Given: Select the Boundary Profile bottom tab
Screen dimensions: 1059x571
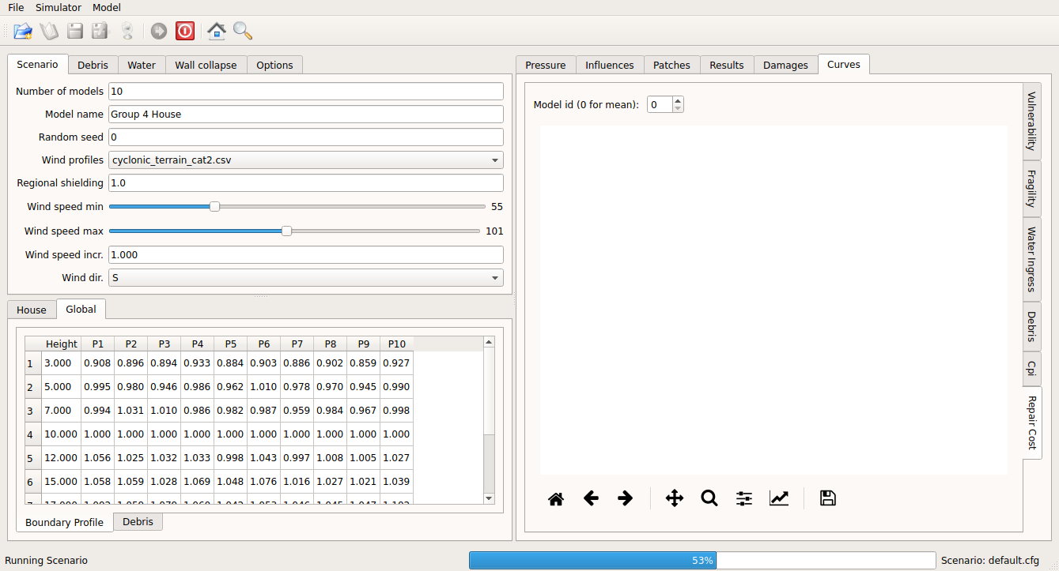Looking at the screenshot, I should pyautogui.click(x=64, y=522).
